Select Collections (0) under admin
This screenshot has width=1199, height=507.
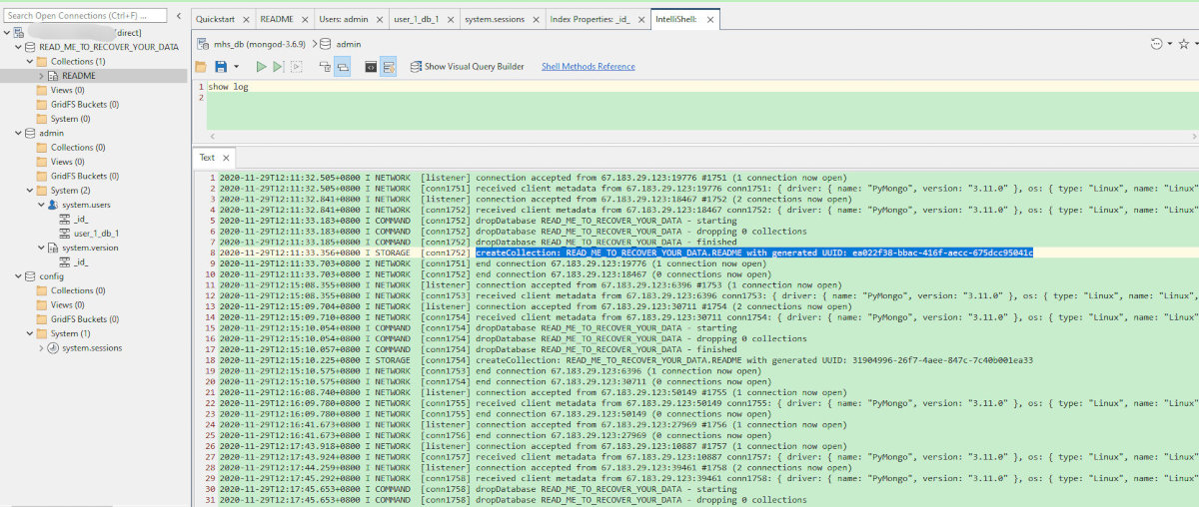click(78, 147)
